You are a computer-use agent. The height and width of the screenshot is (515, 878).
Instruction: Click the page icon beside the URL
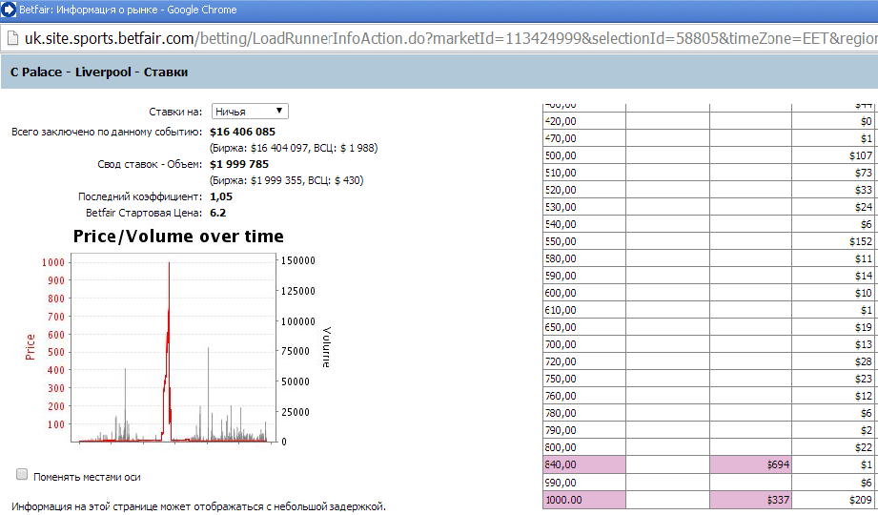11,38
